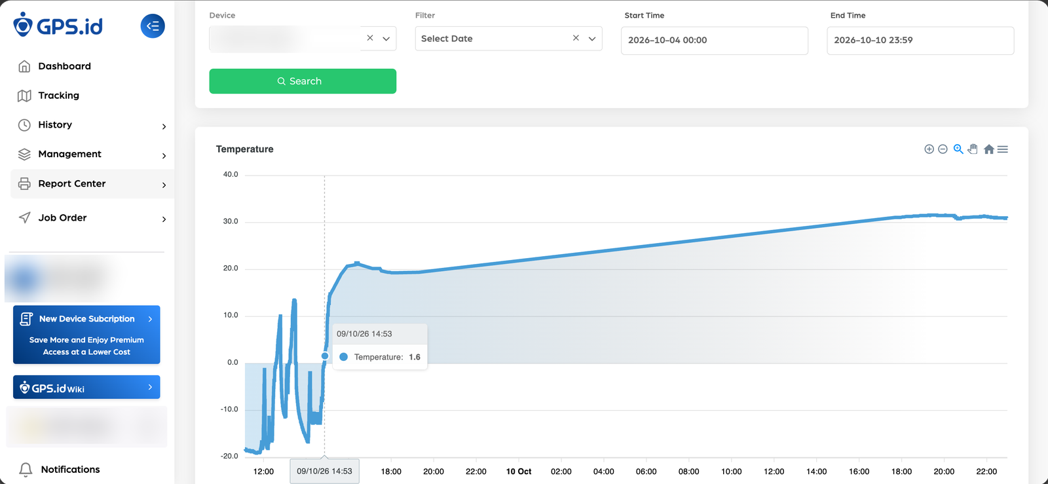Image resolution: width=1048 pixels, height=484 pixels.
Task: Select the magnifier selection zoom tool
Action: click(958, 149)
